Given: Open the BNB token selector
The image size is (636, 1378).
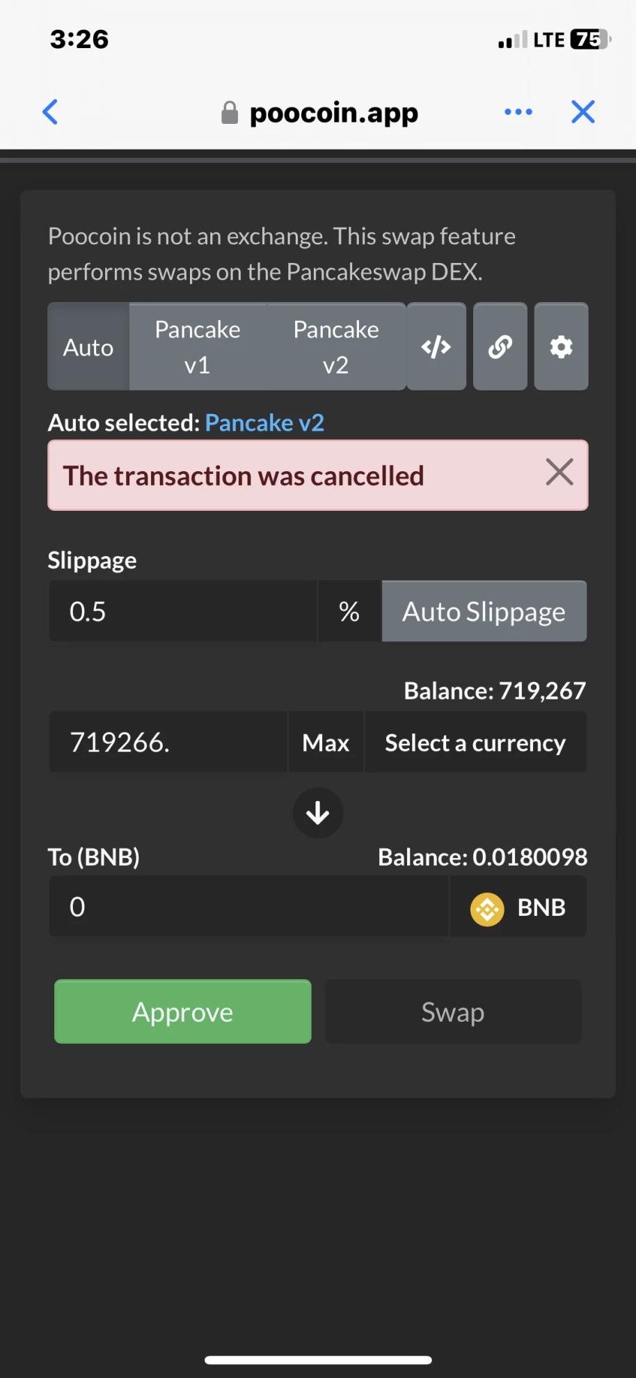Looking at the screenshot, I should point(518,907).
